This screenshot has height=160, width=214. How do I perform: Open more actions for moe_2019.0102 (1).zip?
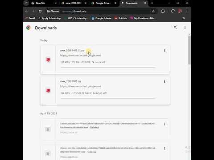(x=165, y=51)
